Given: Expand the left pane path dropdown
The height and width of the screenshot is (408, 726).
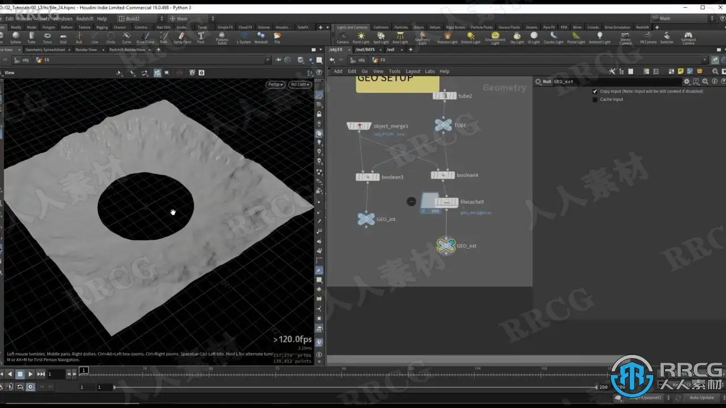Looking at the screenshot, I should (268, 60).
